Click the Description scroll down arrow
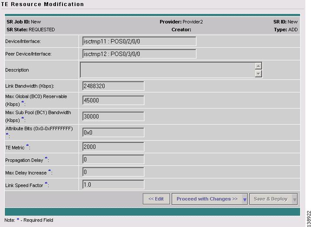 (258, 74)
